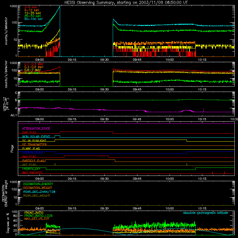238x238 pixels.
Task: Click the A0.1 flux class tick label
Action: 14,115
